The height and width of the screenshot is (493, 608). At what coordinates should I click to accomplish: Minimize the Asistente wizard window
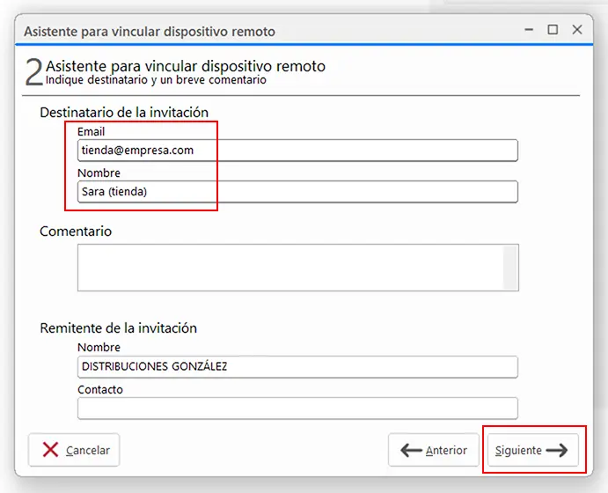[x=529, y=30]
